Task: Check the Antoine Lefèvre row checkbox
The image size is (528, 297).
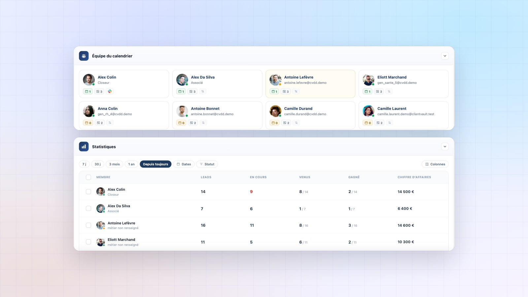Action: click(88, 225)
